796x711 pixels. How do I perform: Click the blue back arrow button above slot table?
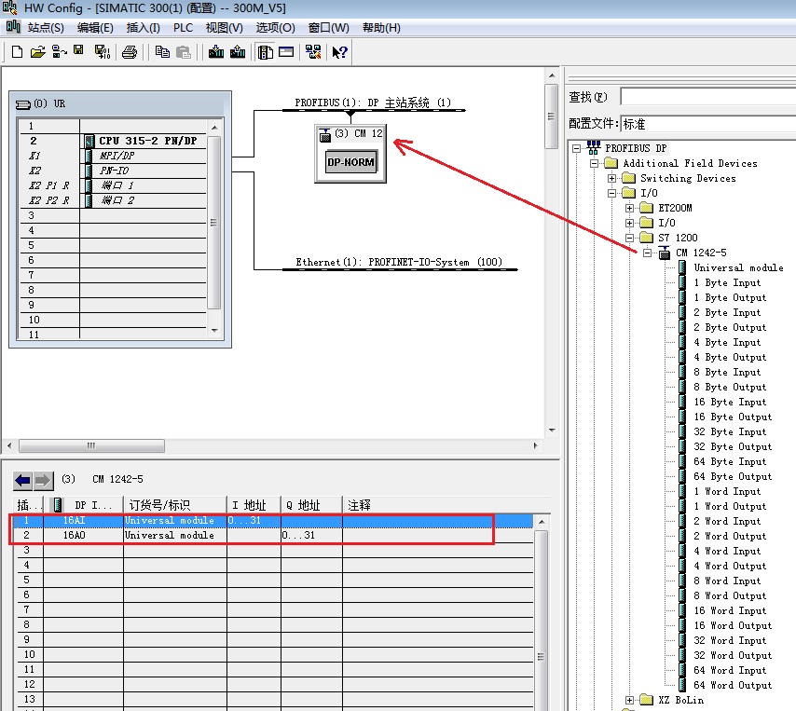23,480
